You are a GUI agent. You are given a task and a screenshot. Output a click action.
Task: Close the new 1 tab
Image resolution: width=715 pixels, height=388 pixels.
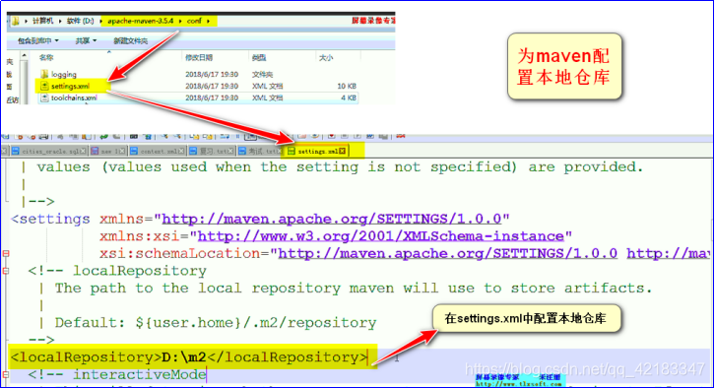coord(122,151)
